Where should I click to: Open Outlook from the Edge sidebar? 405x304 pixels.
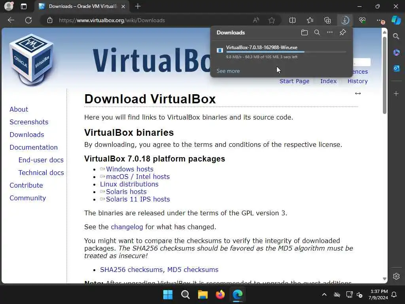[x=396, y=68]
